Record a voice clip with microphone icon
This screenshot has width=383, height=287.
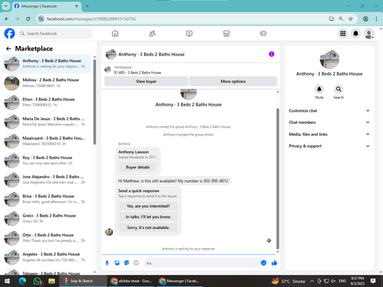[107, 263]
